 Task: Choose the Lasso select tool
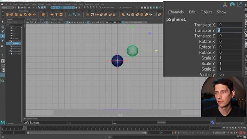click(3, 27)
